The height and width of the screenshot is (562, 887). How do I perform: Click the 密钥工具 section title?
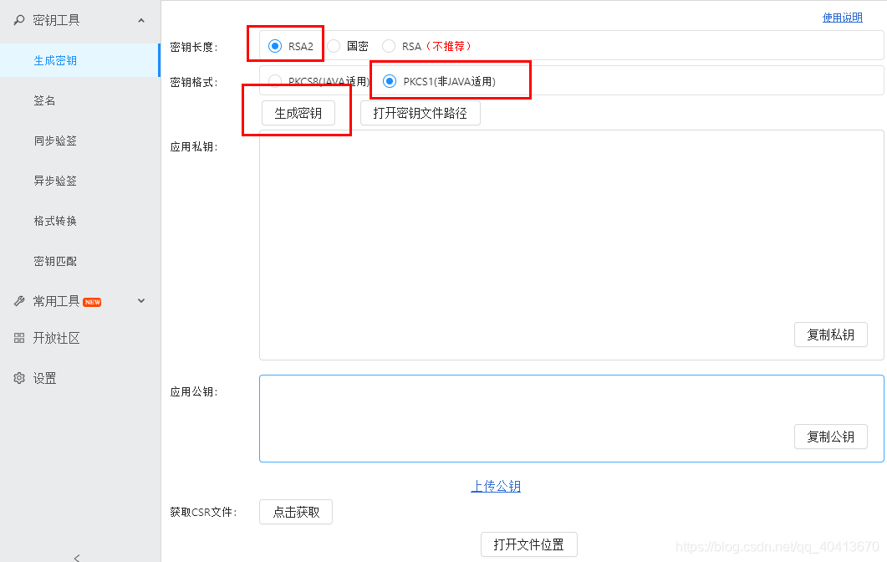coord(56,20)
